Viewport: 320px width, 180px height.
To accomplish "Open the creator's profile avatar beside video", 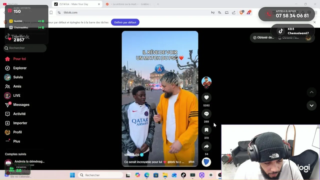I will pyautogui.click(x=206, y=82).
